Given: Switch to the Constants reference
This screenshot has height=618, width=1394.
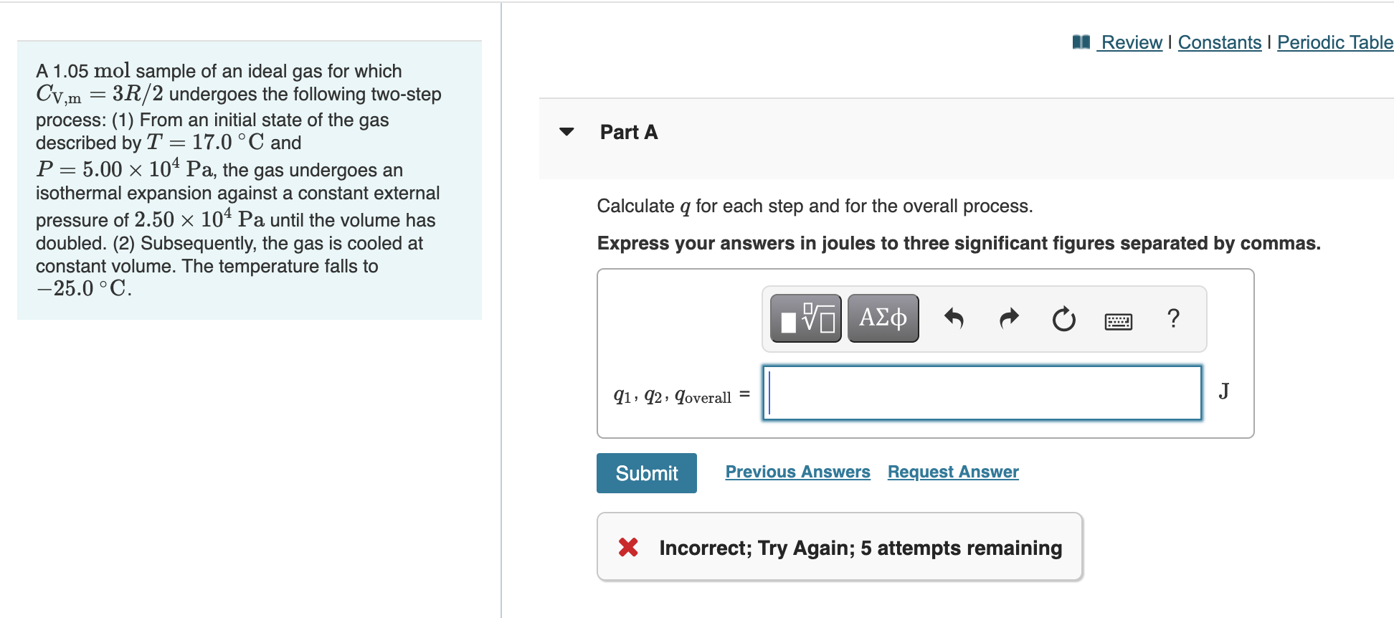Looking at the screenshot, I should tap(1220, 42).
